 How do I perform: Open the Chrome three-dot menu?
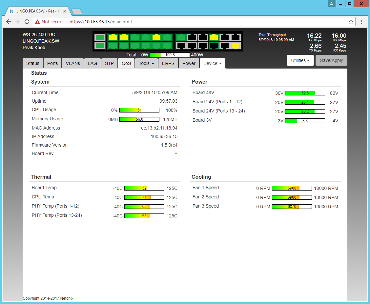361,22
